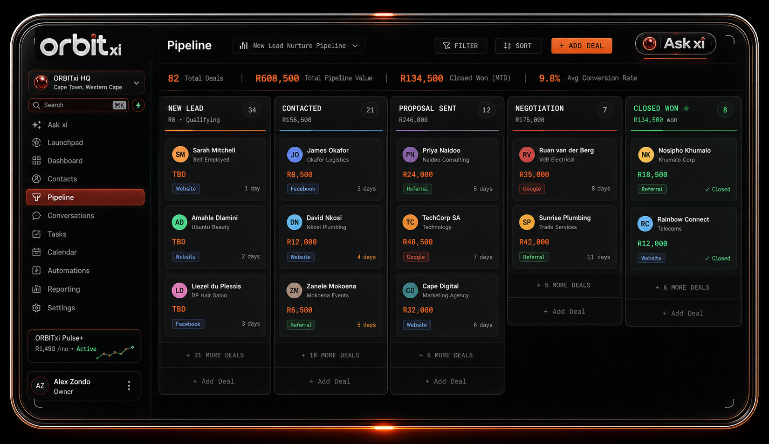Expand 5 MORE DEALS in Negotiation

(564, 285)
